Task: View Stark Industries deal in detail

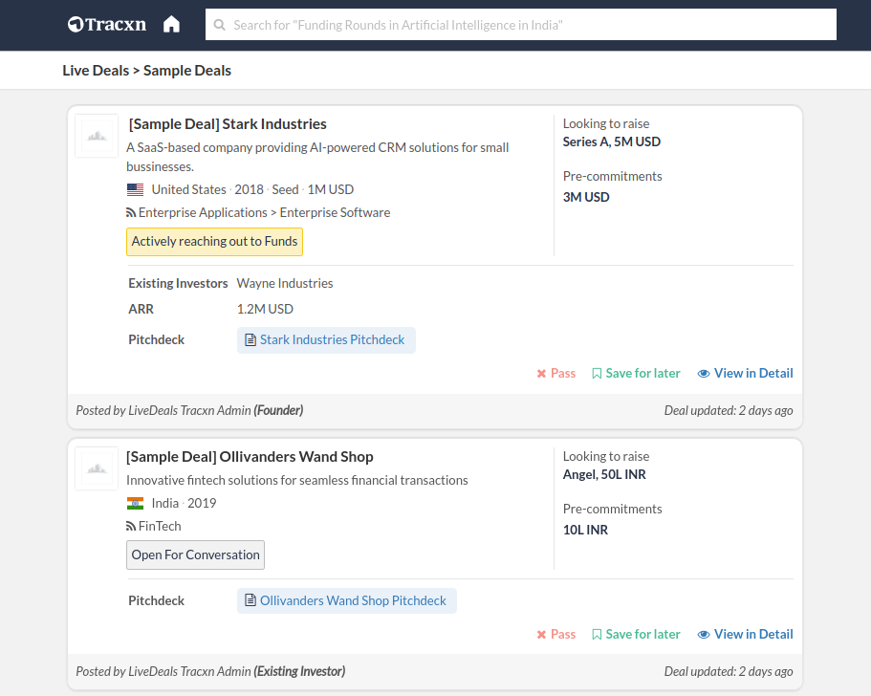Action: pos(745,373)
